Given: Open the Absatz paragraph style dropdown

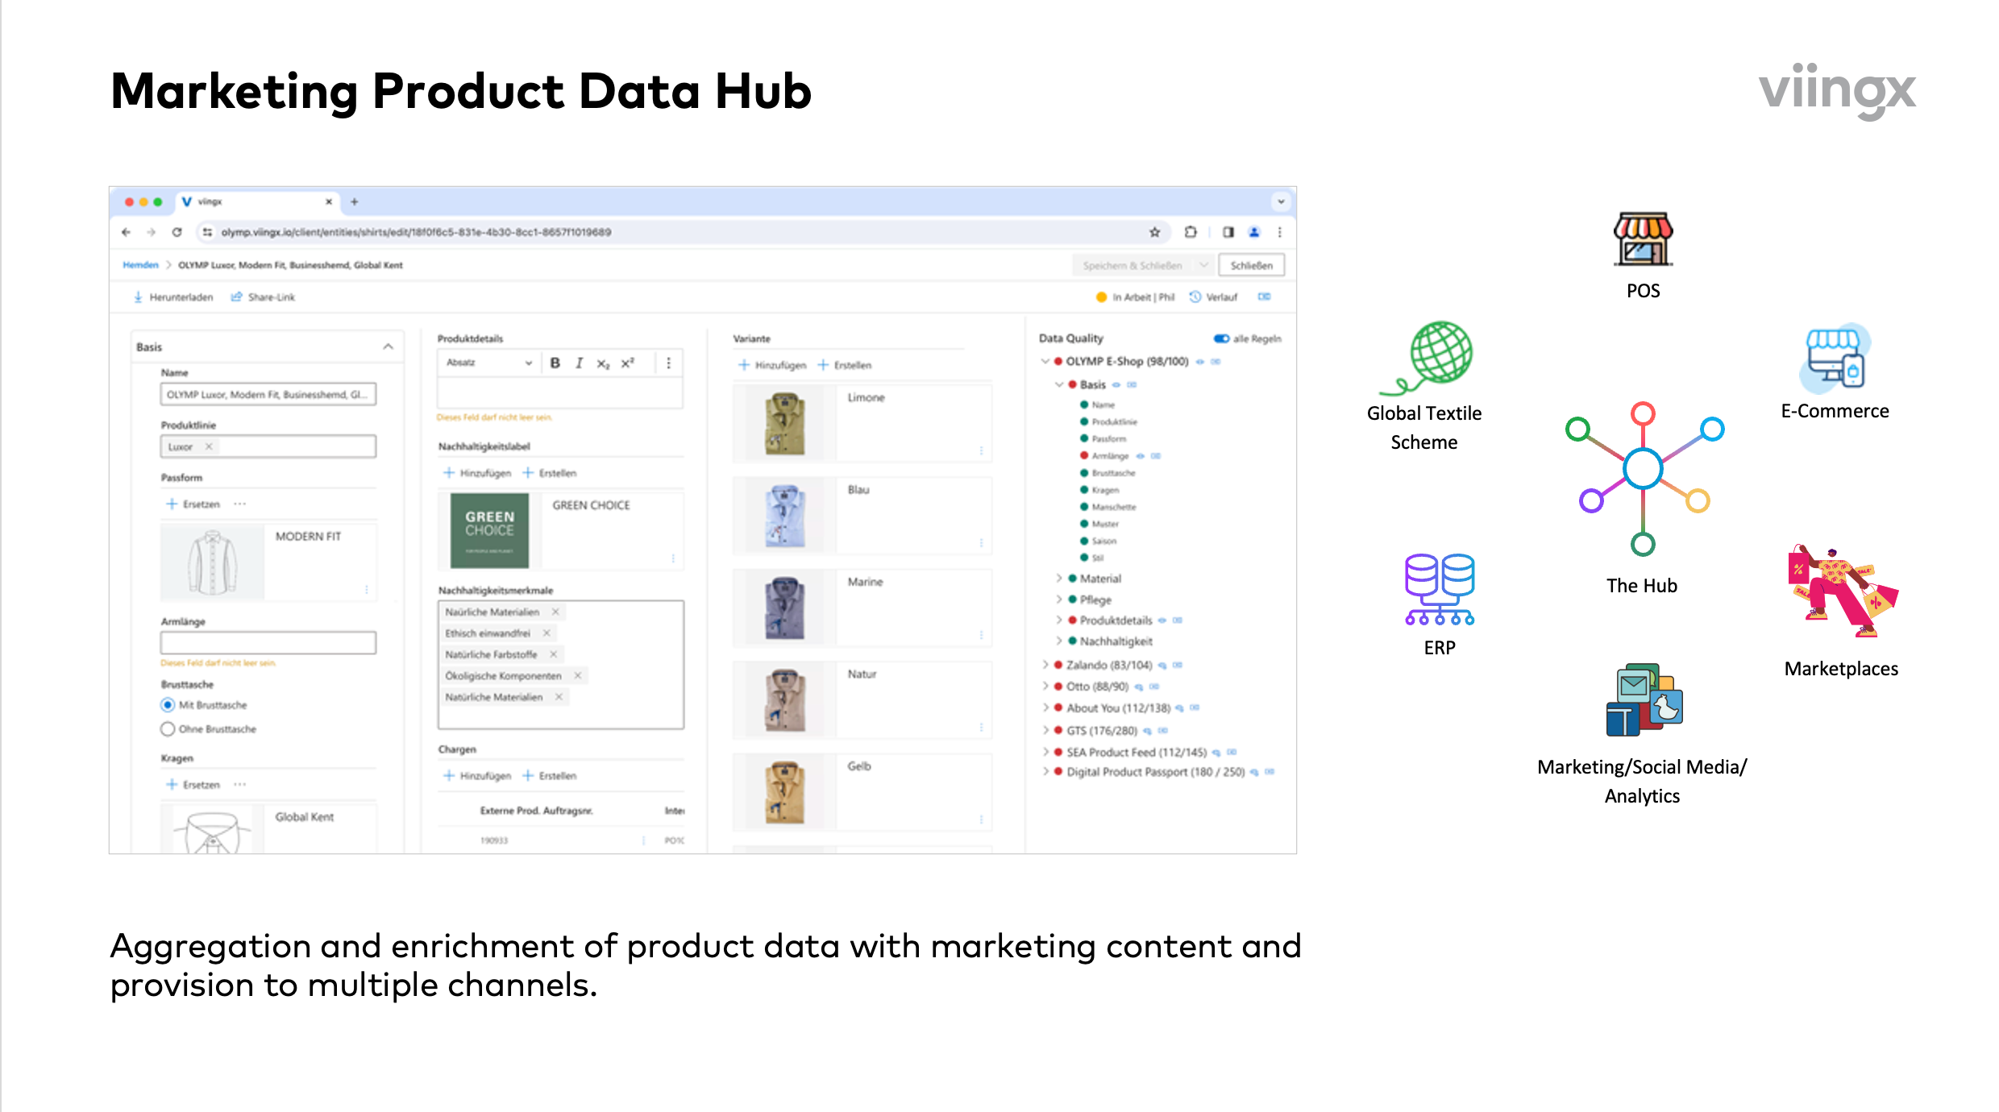Looking at the screenshot, I should click(491, 363).
